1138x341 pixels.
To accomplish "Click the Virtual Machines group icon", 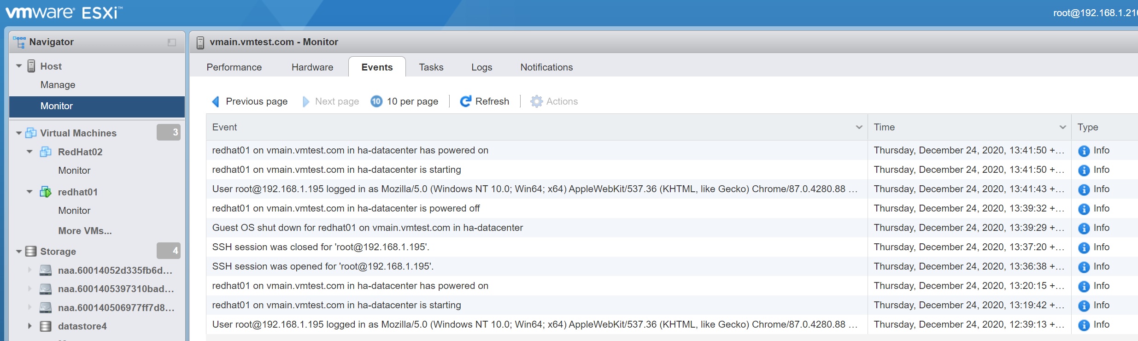I will click(x=31, y=133).
